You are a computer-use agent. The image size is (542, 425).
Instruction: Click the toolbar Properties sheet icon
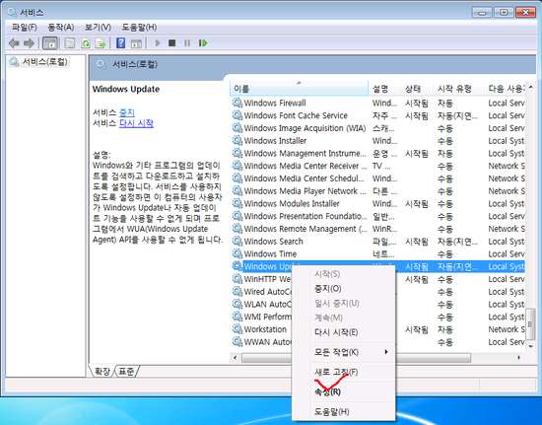(70, 43)
